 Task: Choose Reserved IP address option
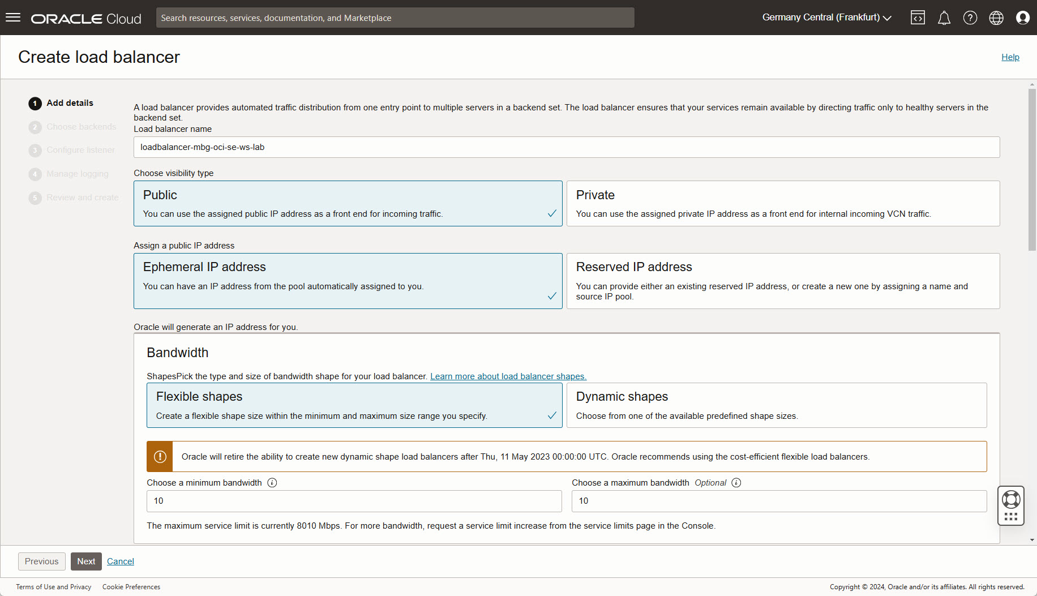pos(783,281)
